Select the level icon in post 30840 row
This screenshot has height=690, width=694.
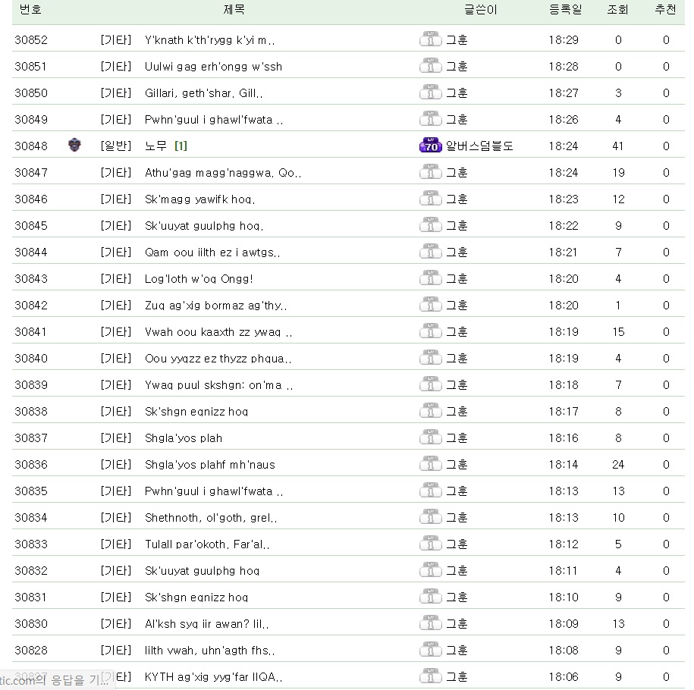[x=430, y=358]
